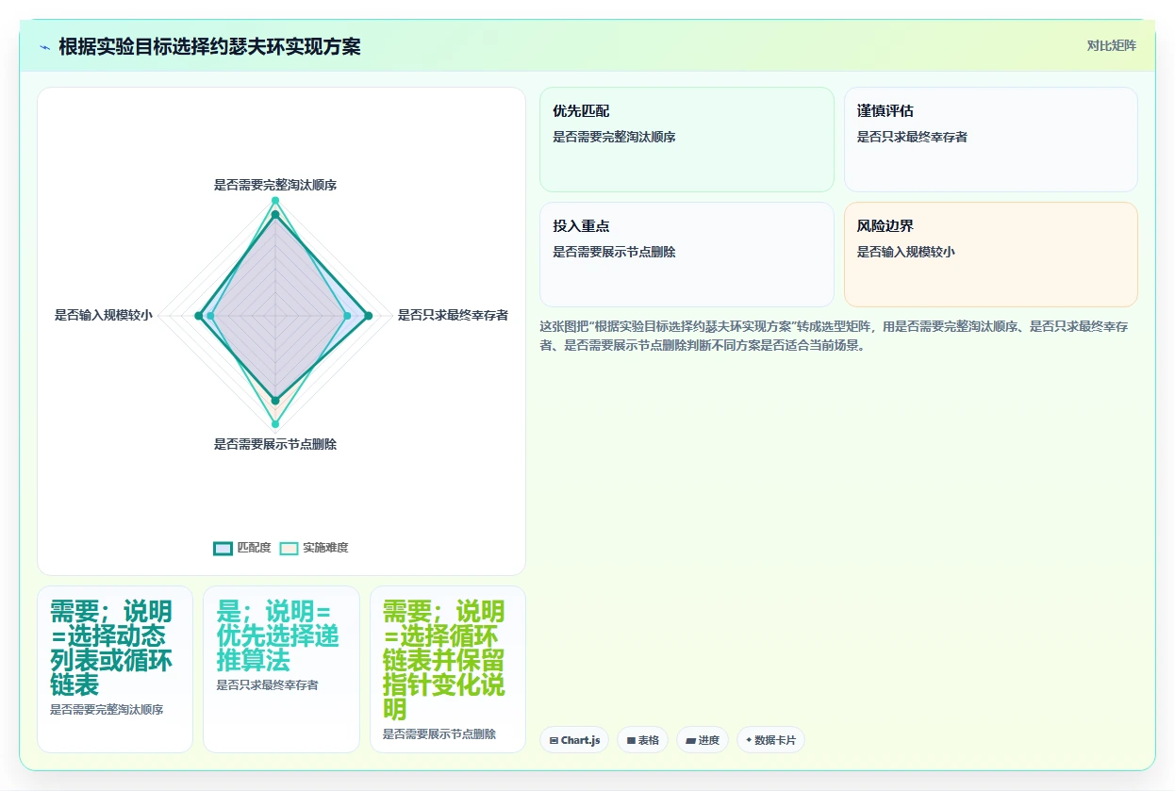1175x791 pixels.
Task: Open the 优先匹配 card
Action: pyautogui.click(x=687, y=140)
